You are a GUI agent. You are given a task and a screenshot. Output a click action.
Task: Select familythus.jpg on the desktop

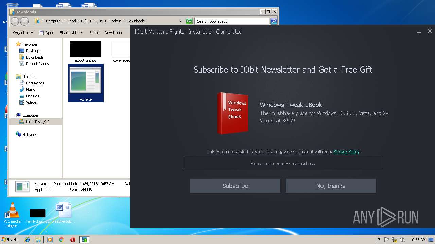pyautogui.click(x=37, y=216)
